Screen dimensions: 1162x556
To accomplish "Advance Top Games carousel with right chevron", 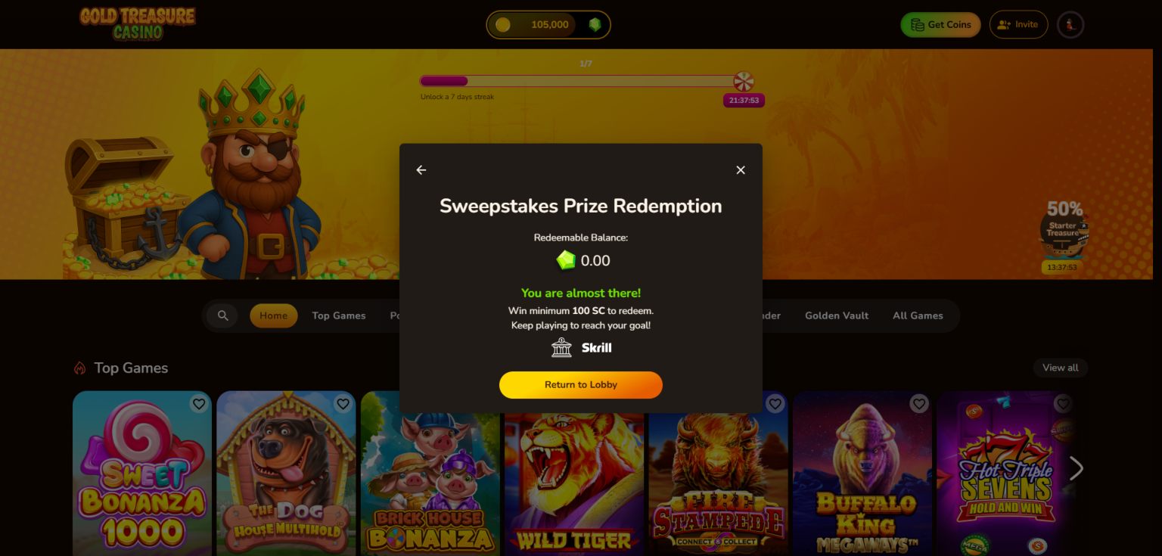I will tap(1077, 468).
